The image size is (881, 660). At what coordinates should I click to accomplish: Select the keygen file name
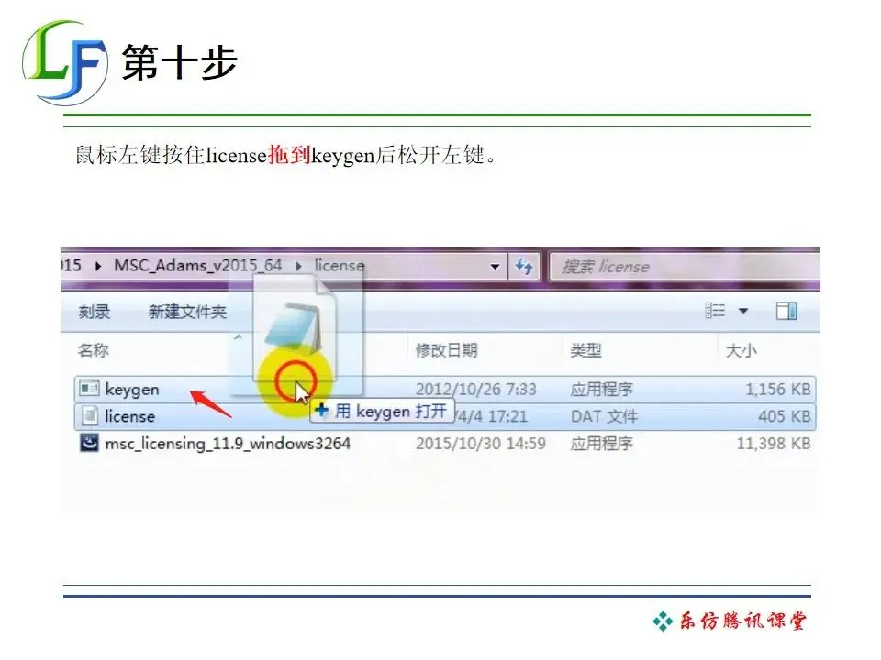132,389
